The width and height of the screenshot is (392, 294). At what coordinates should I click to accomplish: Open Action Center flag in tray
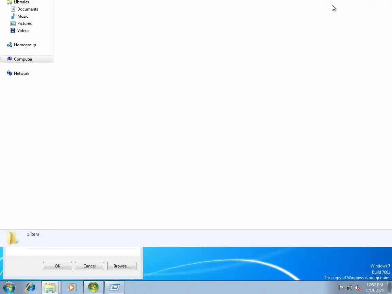coord(341,288)
